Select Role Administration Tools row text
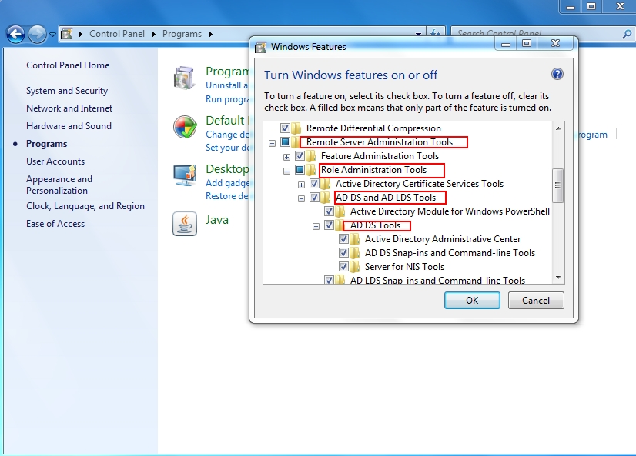Screen dimensions: 636x456 373,170
